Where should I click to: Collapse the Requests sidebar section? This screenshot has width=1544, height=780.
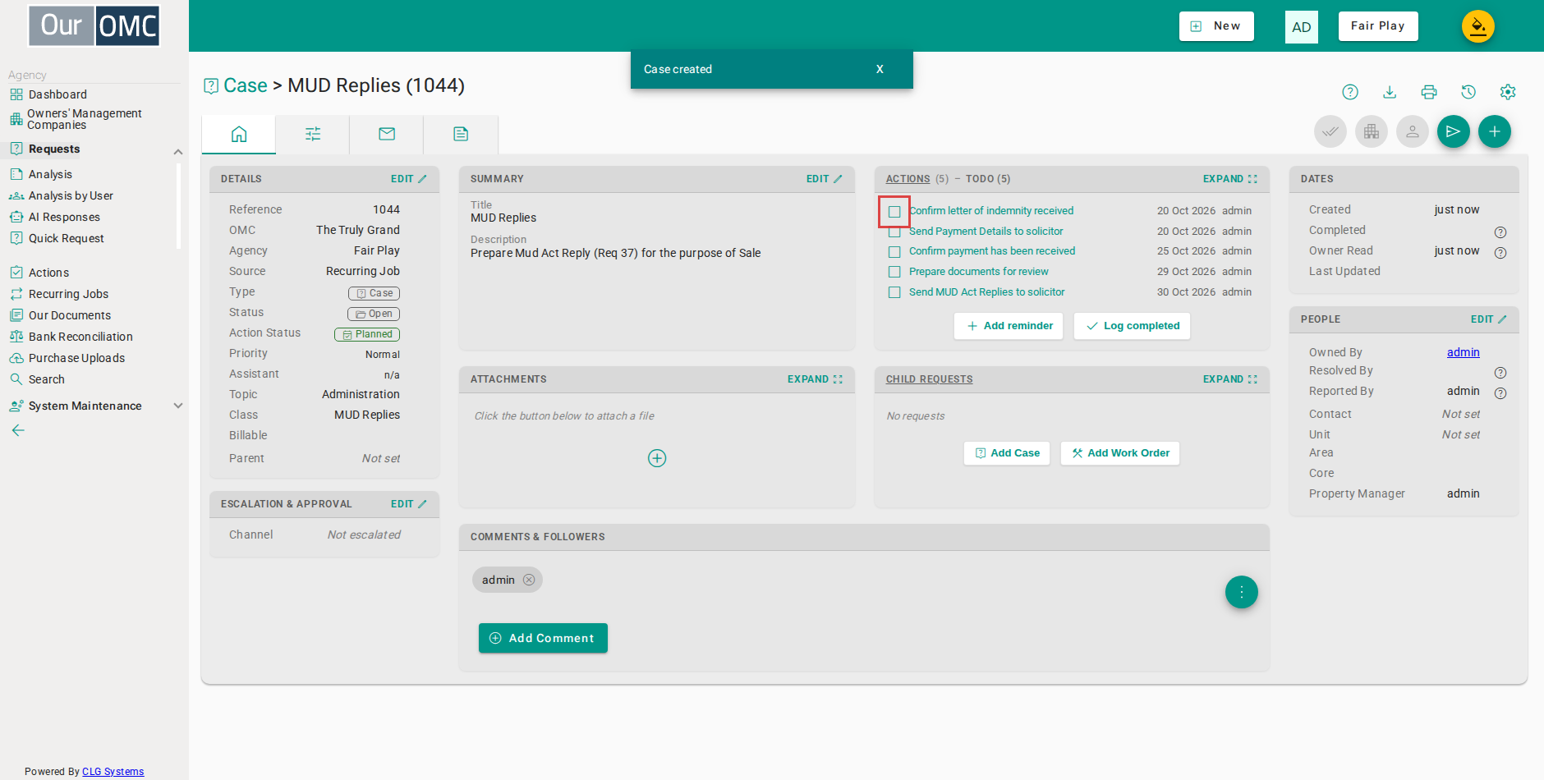177,151
